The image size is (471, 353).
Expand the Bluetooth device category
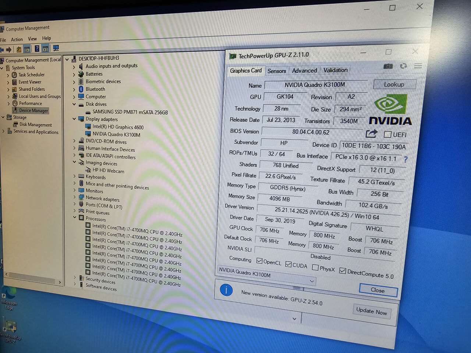click(74, 89)
